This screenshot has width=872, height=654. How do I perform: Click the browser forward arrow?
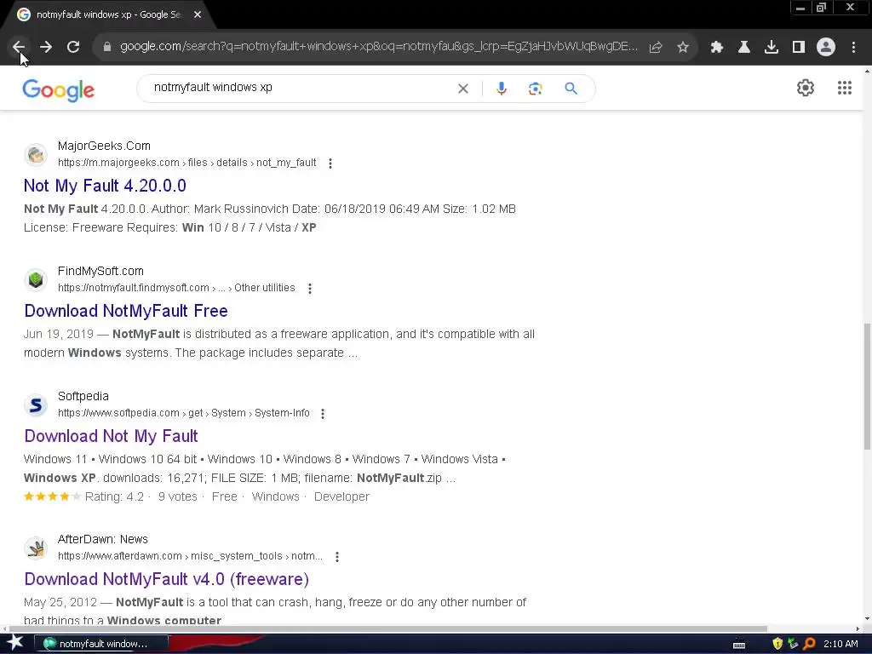pos(46,48)
